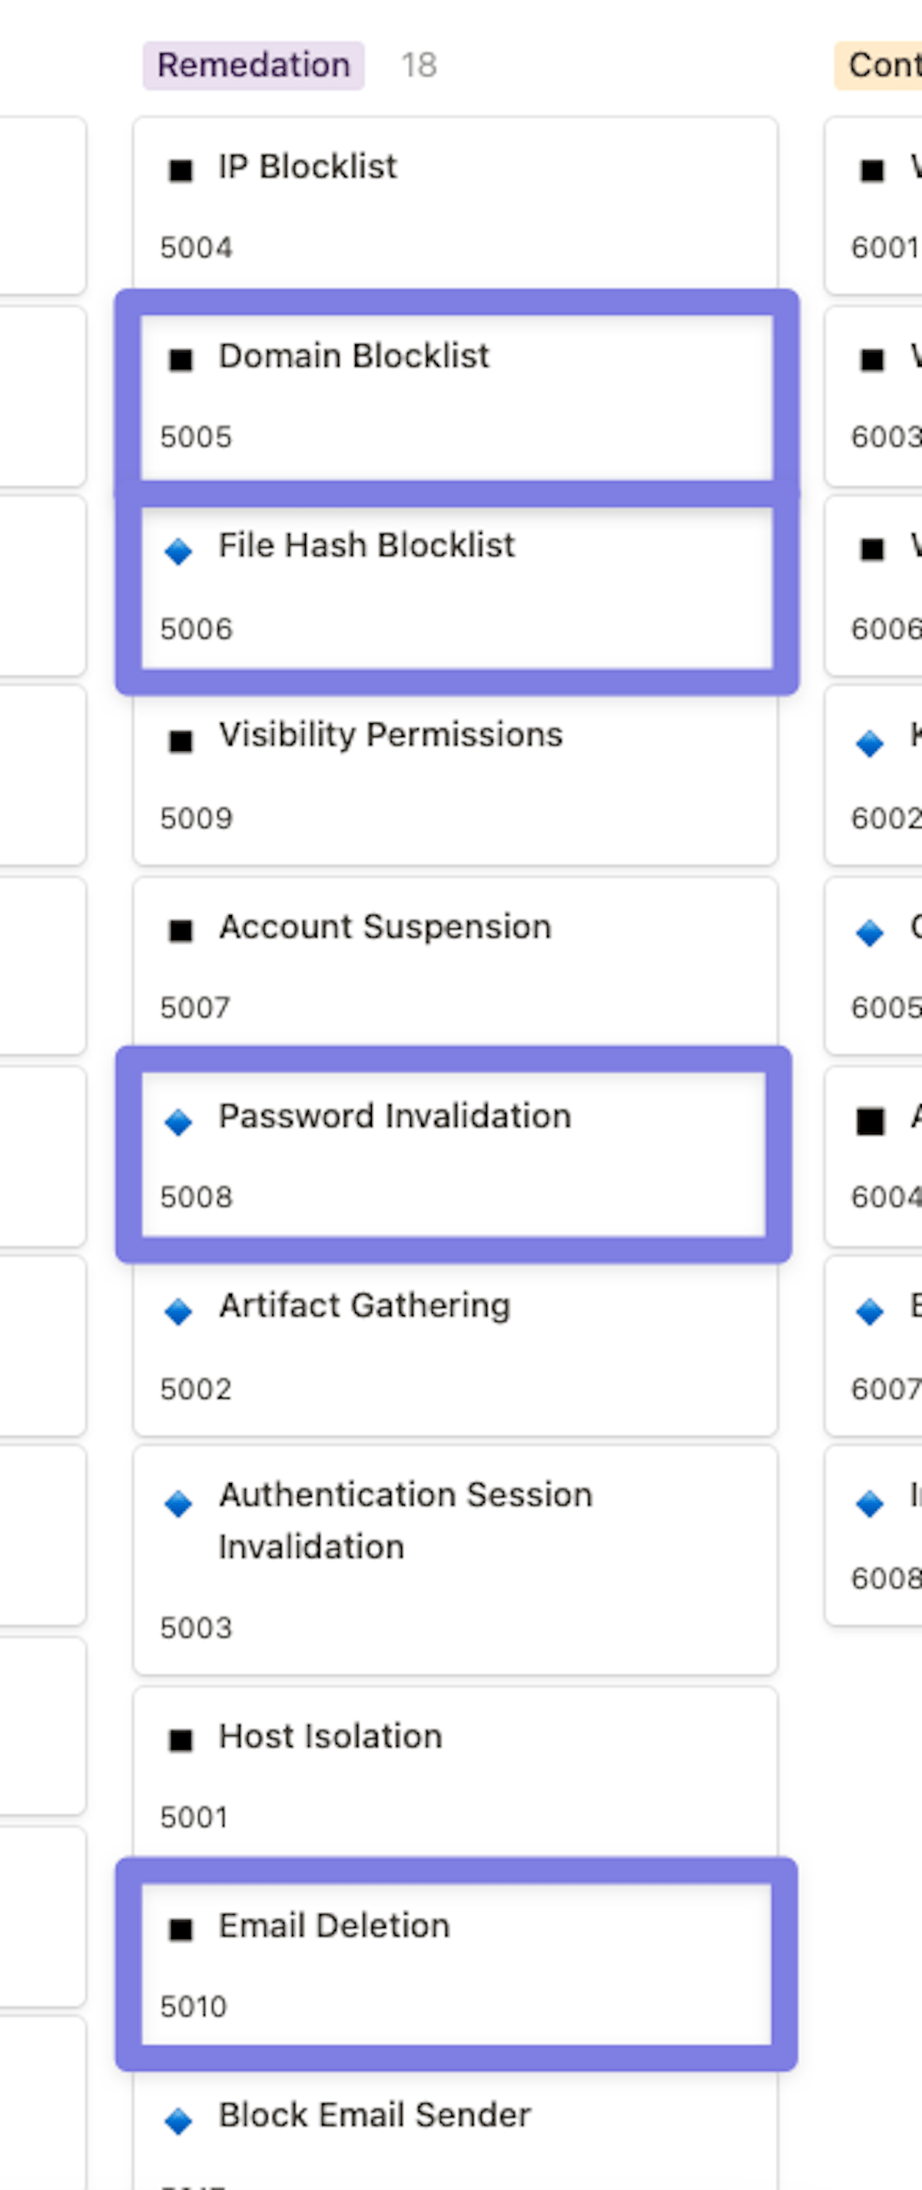Click the blue diamond icon beside Artifact Gathering
This screenshot has width=922, height=2190.
click(x=178, y=1311)
